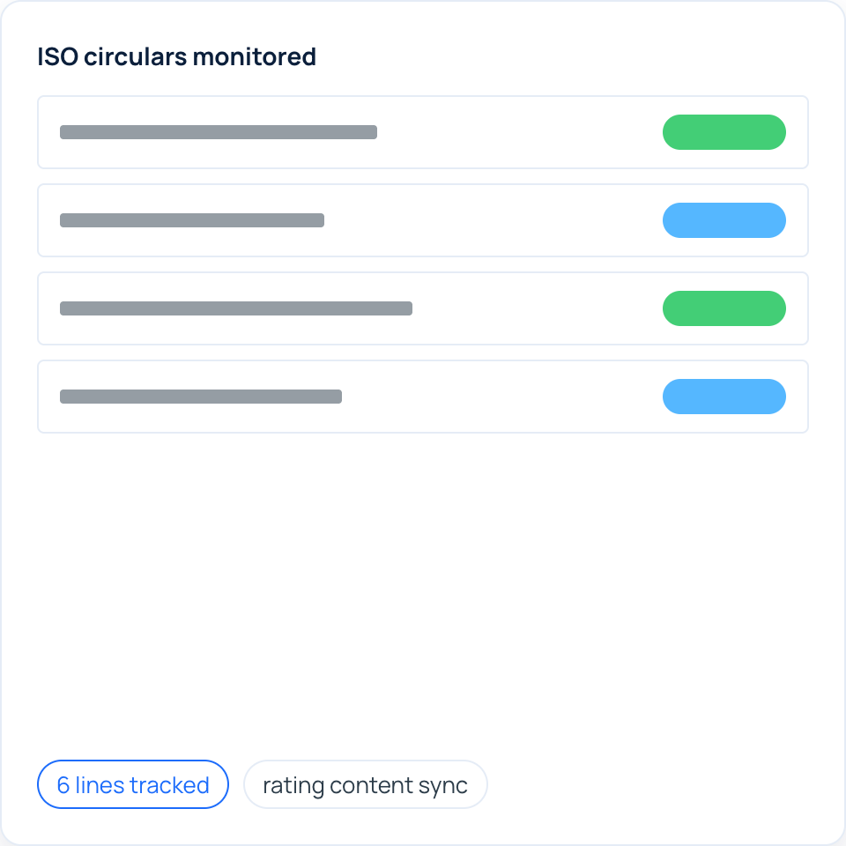
Task: Open the '6 lines tracked' chip
Action: [x=133, y=784]
